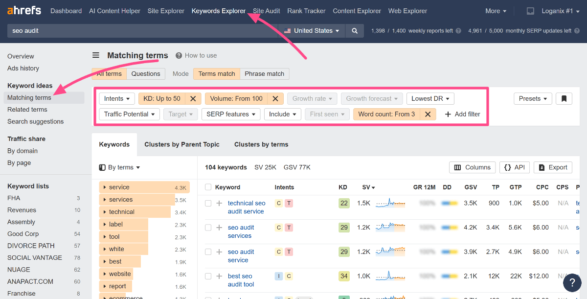Remove the Word count: From 3 filter
This screenshot has width=587, height=299.
pyautogui.click(x=428, y=114)
